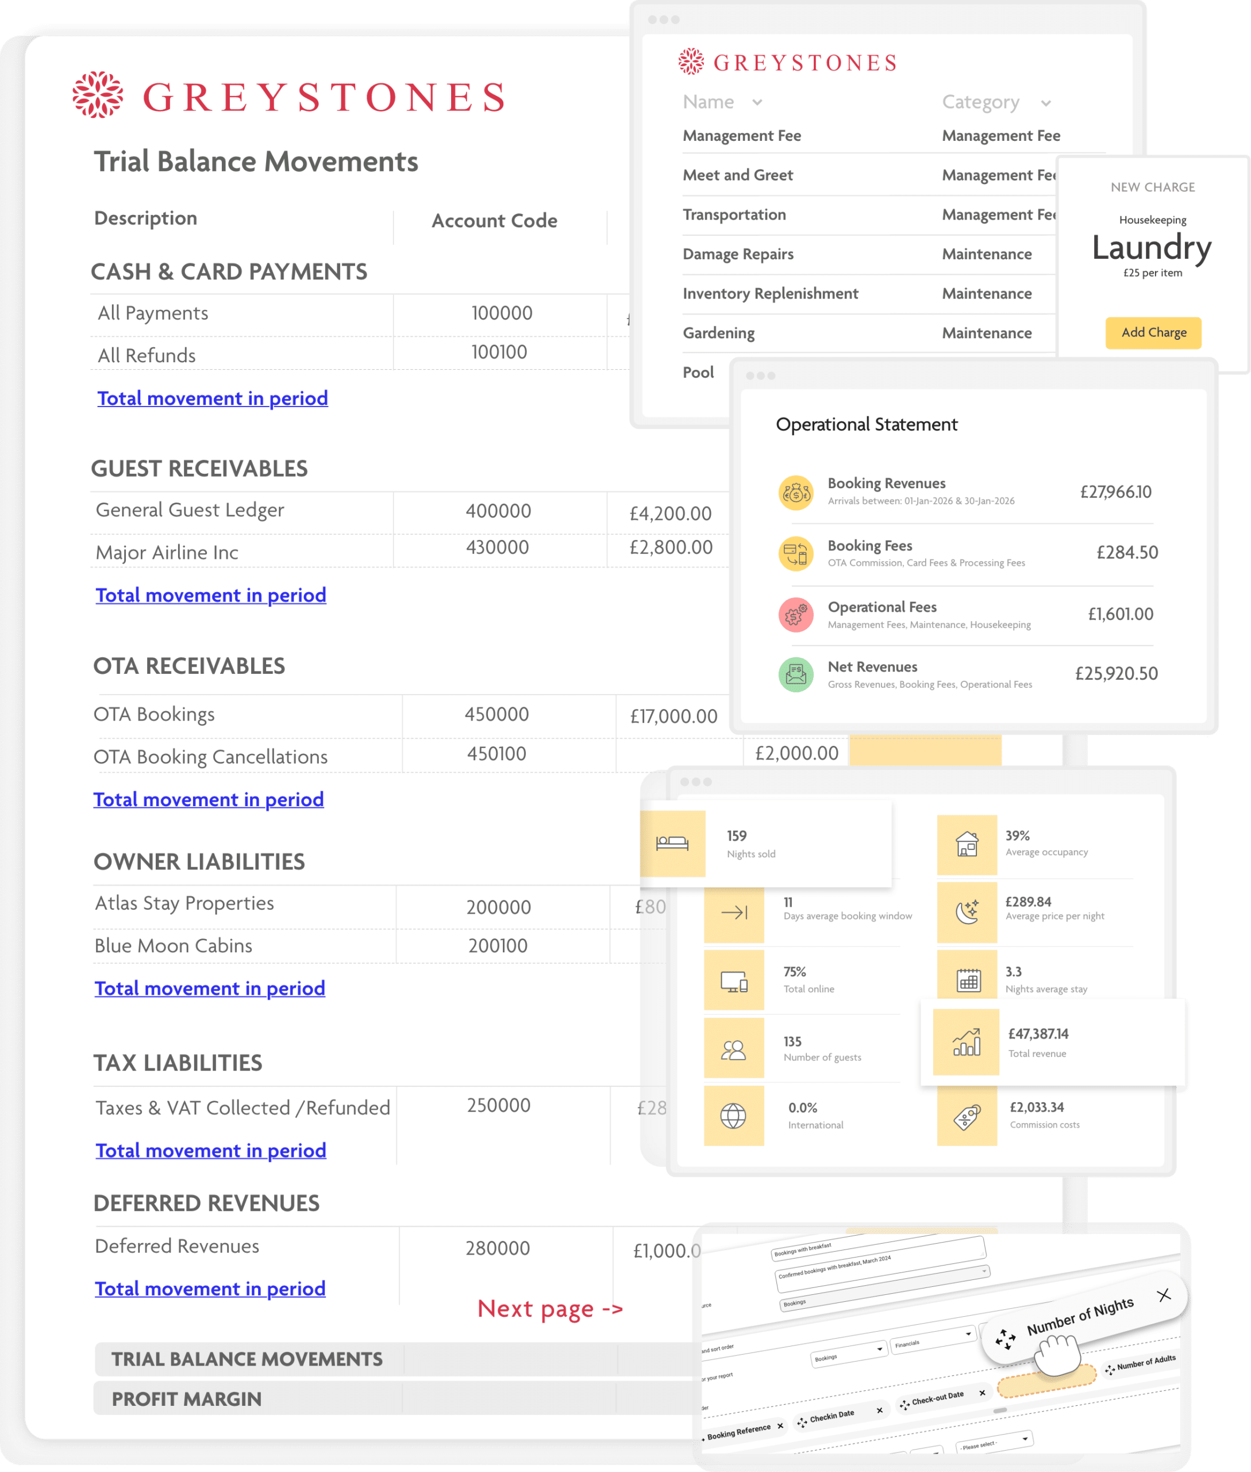Click the move handle on Number of Nights
Screen dimensions: 1251x1472
click(x=1005, y=1339)
